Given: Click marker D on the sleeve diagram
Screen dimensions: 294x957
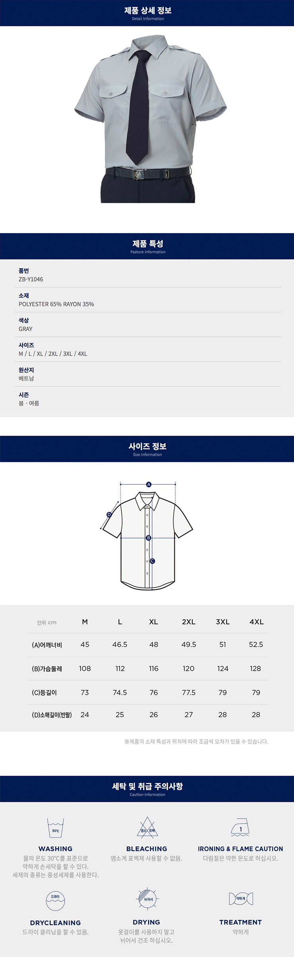Looking at the screenshot, I should tap(109, 515).
